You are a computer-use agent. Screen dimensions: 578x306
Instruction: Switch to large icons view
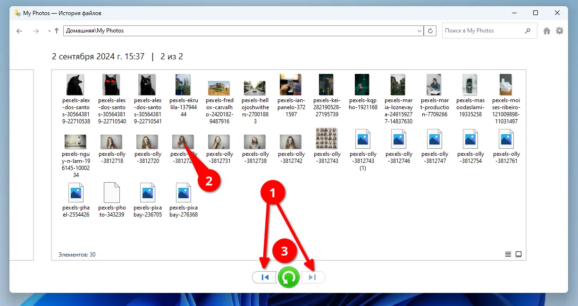(x=519, y=254)
